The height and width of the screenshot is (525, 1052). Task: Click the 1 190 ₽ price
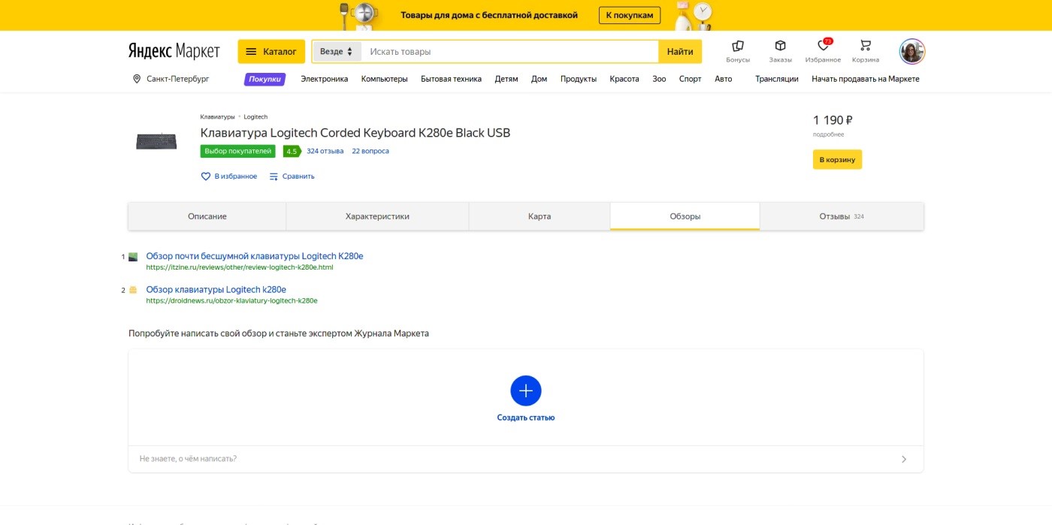click(833, 120)
